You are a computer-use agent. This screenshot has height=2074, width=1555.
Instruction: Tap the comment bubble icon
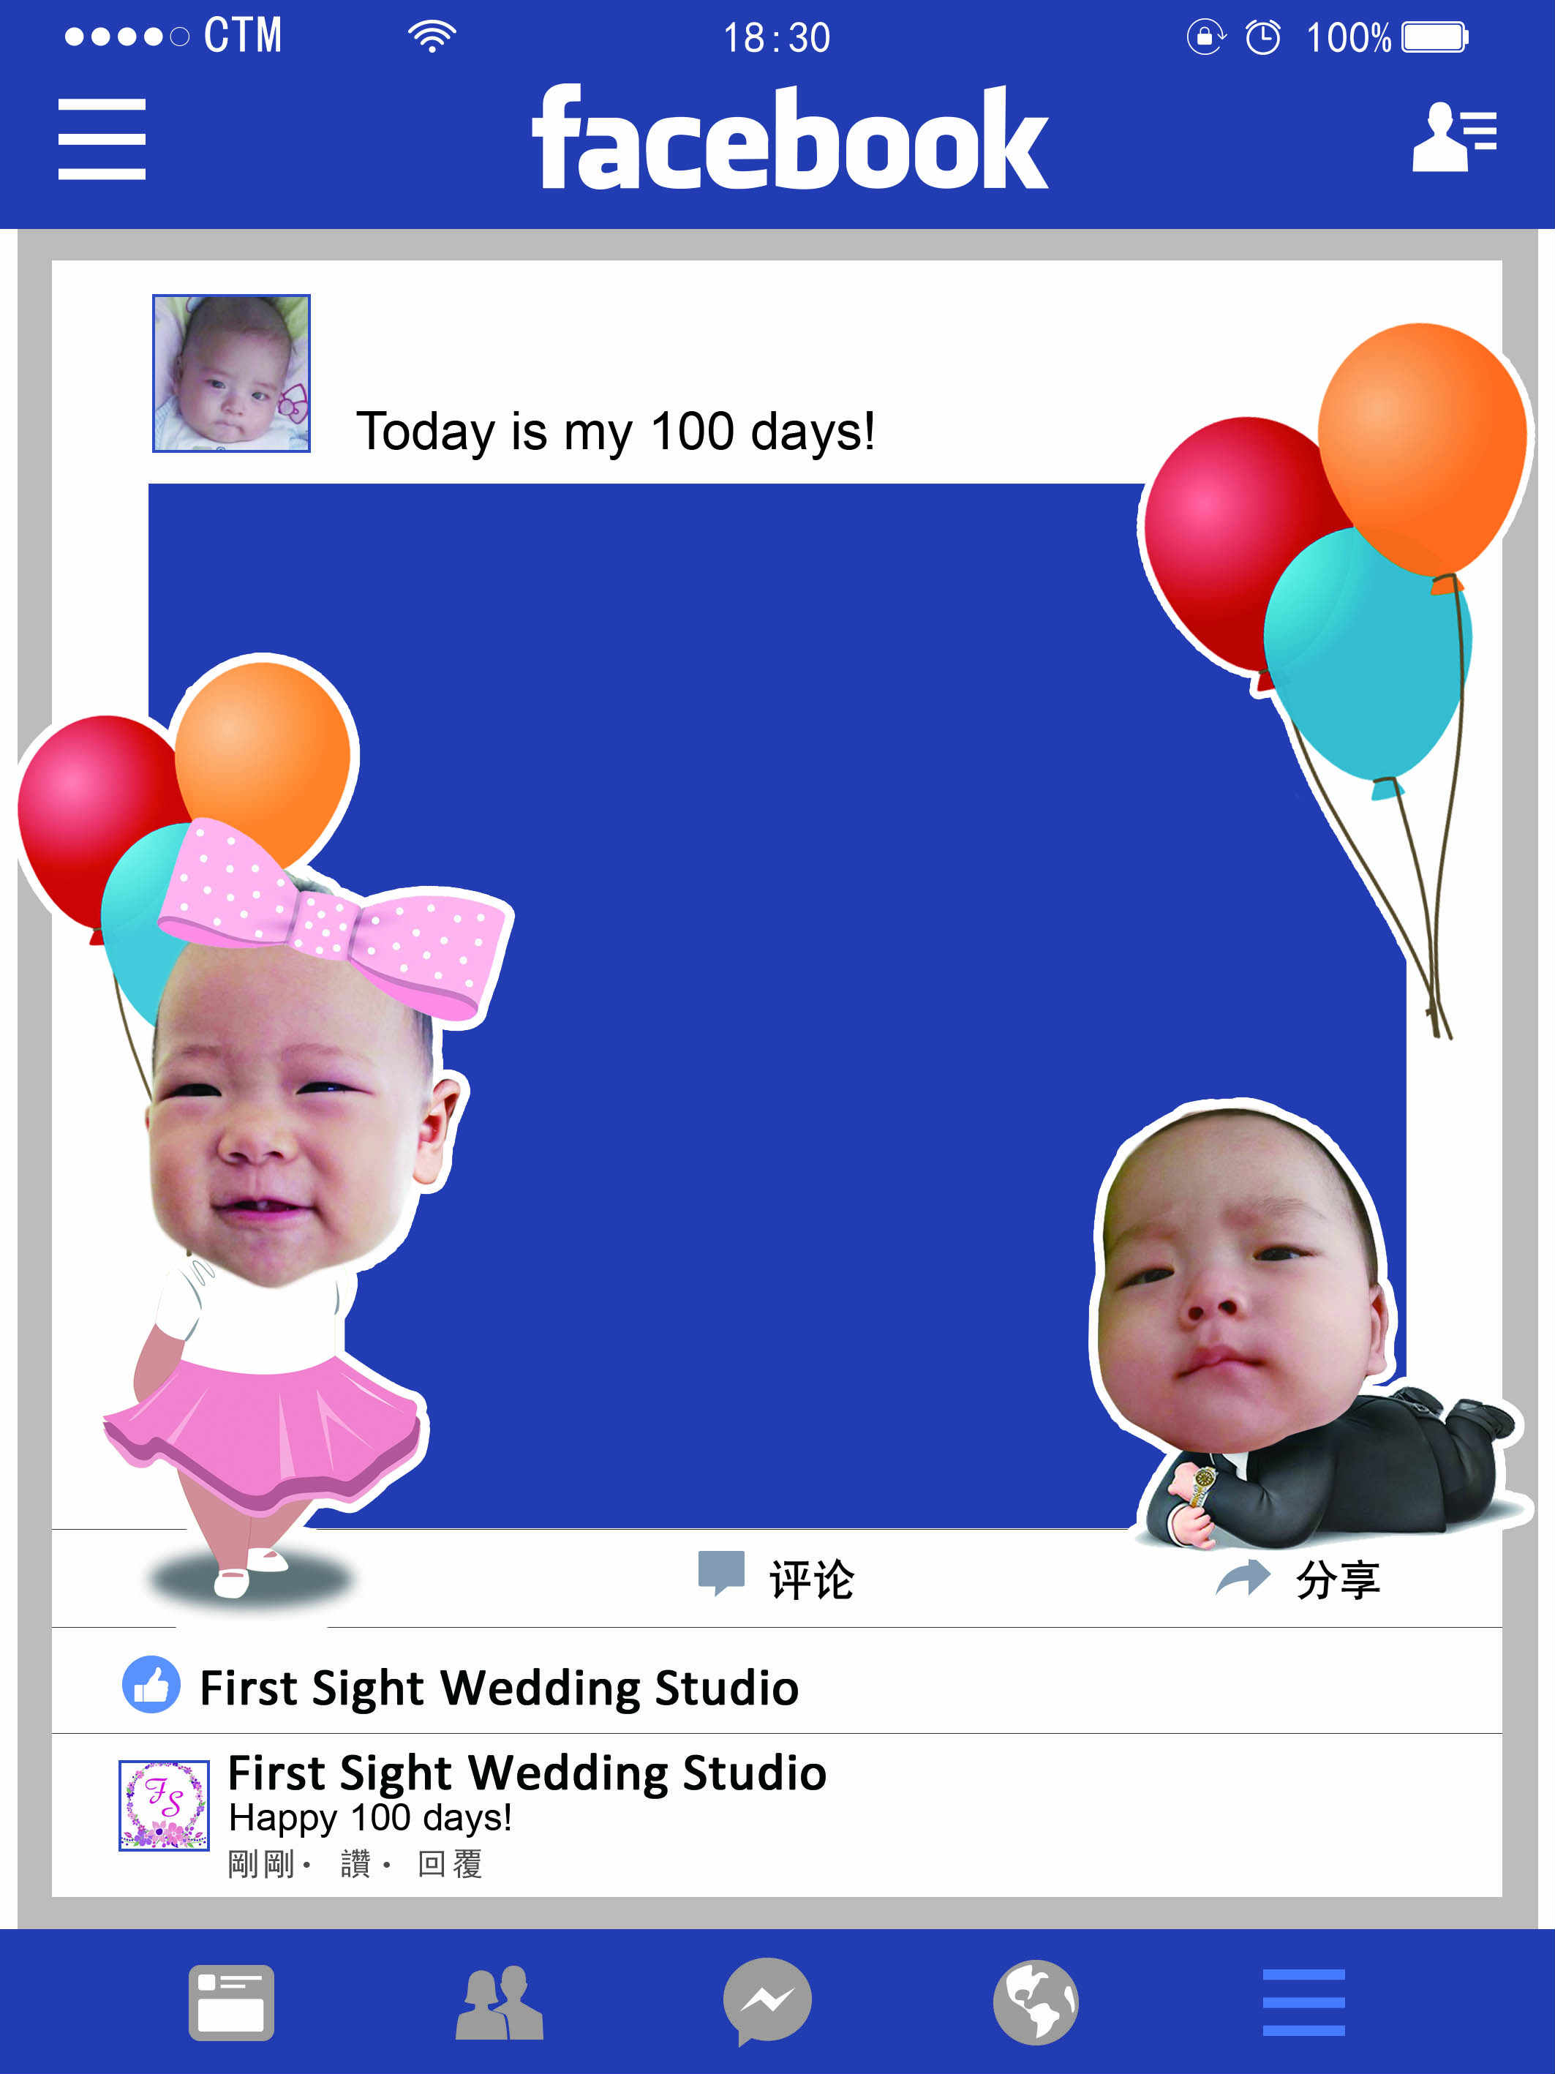720,1572
